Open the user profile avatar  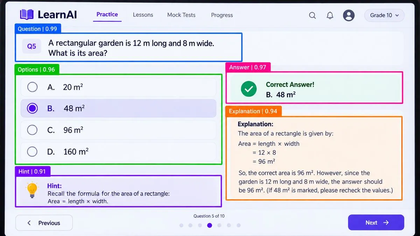click(x=349, y=15)
